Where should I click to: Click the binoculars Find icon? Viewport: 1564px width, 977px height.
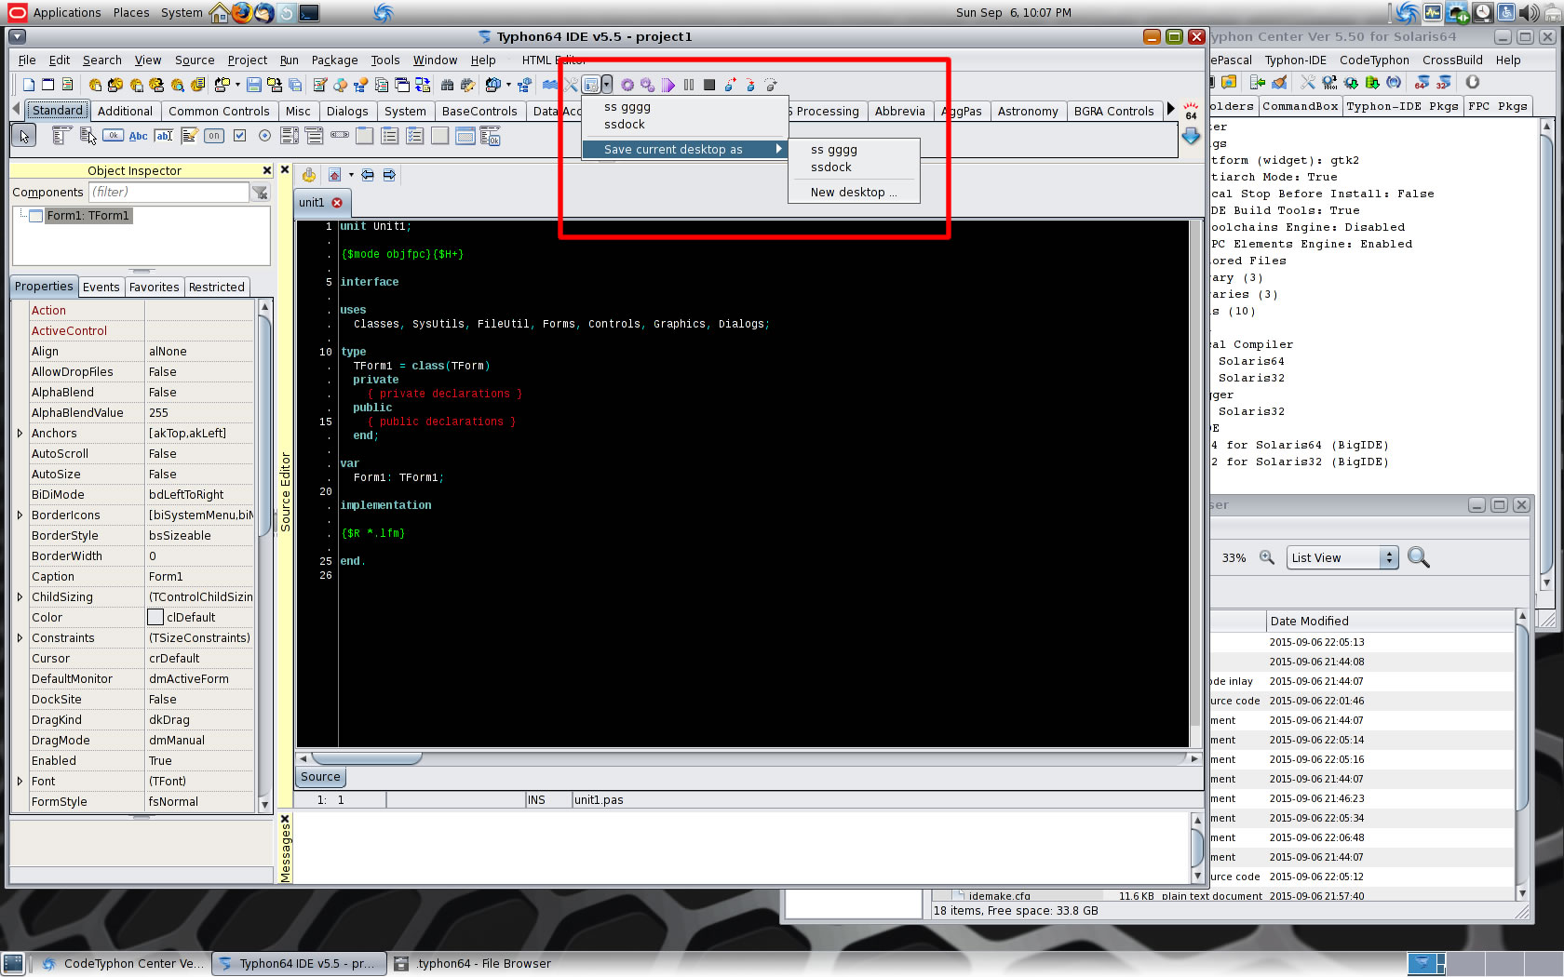(x=447, y=85)
